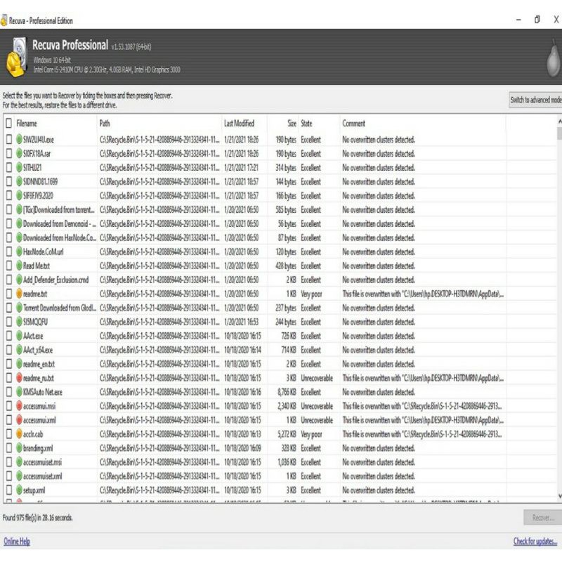Open the Online Help link
562x562 pixels.
point(17,542)
